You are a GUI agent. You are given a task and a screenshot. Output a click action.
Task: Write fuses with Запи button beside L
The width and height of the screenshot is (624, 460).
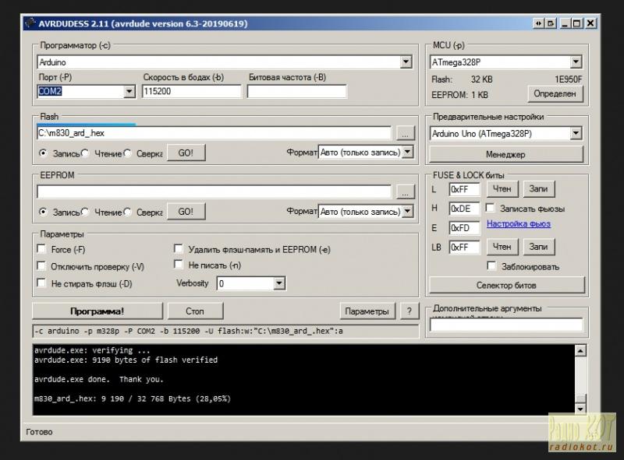click(538, 189)
